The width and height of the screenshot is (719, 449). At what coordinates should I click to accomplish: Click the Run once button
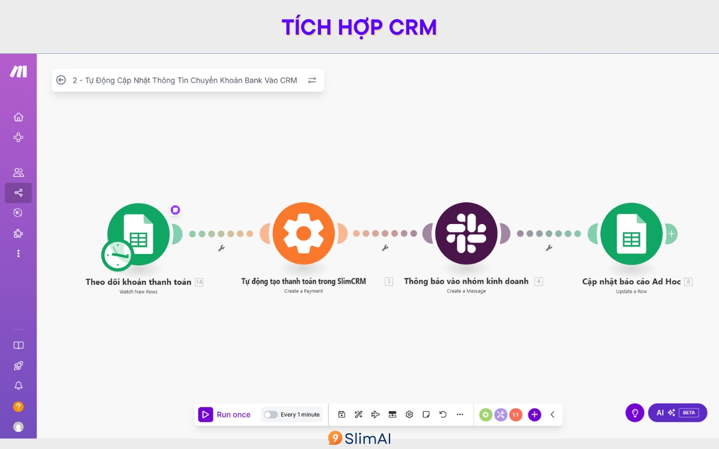225,414
